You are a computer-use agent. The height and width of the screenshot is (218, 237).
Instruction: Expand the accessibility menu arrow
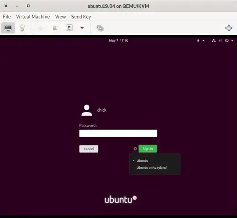(x=204, y=40)
